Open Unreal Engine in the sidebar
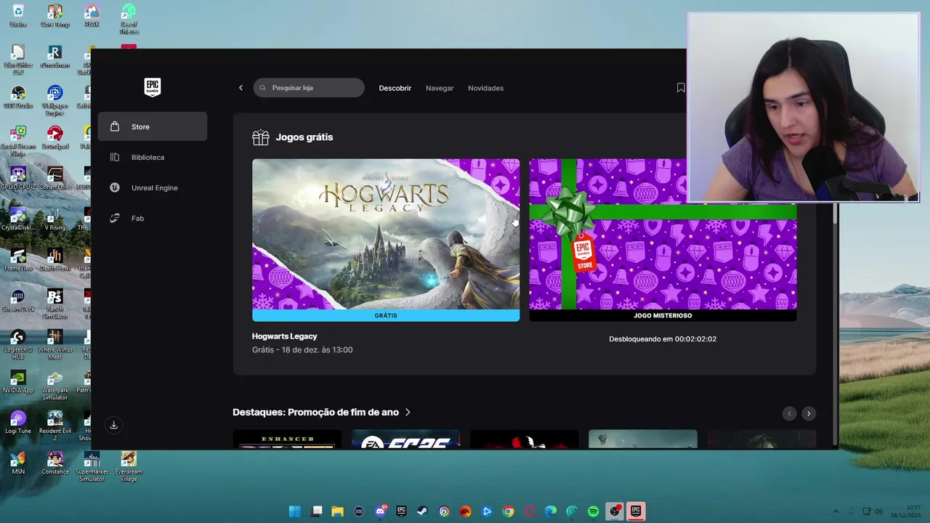 pos(153,187)
